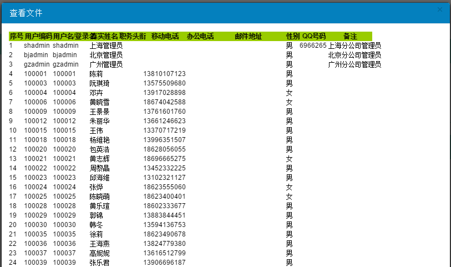451x267 pixels.
Task: Select name 郭锦 in row 19
Action: 96,215
